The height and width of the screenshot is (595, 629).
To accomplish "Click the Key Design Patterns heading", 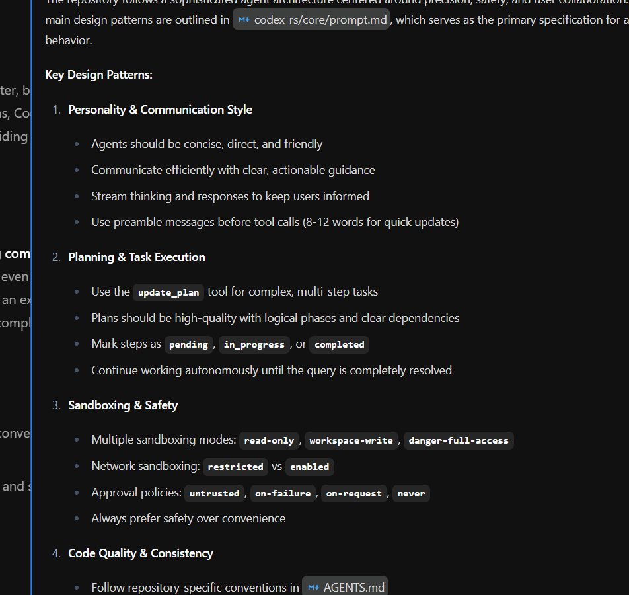I will pos(99,75).
